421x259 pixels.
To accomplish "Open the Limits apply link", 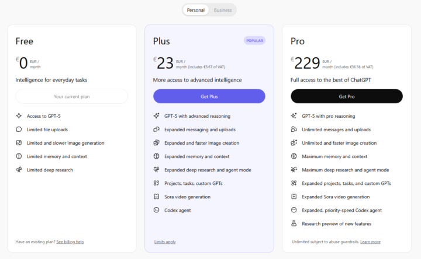I will click(165, 242).
